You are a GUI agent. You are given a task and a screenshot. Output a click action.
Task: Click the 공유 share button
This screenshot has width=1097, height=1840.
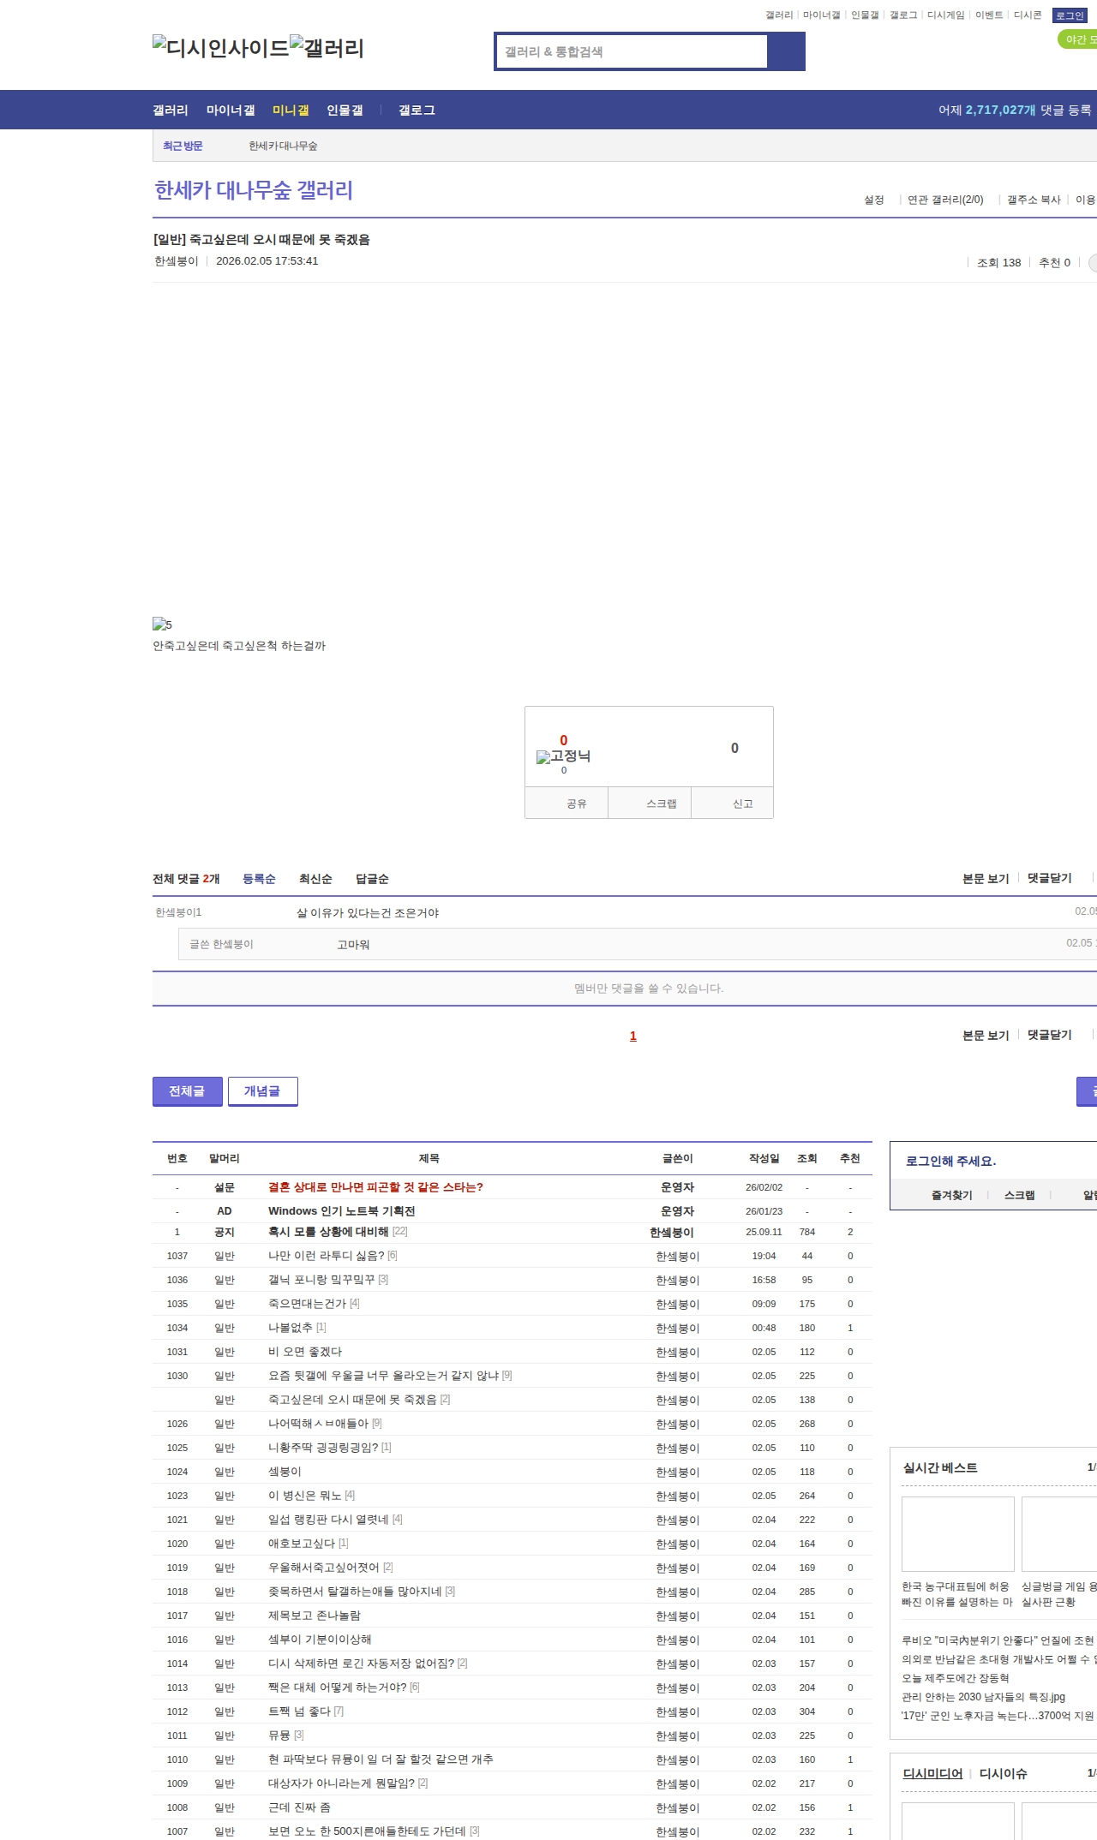[x=576, y=804]
